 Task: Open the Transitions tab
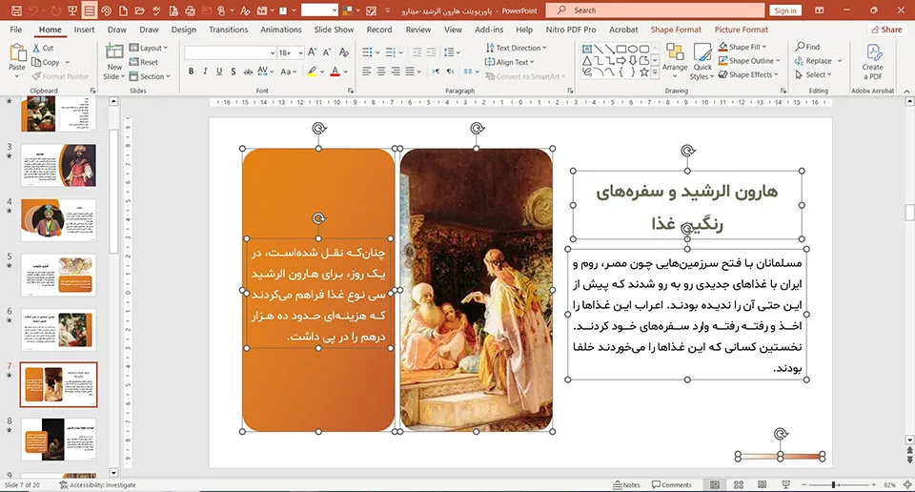228,30
